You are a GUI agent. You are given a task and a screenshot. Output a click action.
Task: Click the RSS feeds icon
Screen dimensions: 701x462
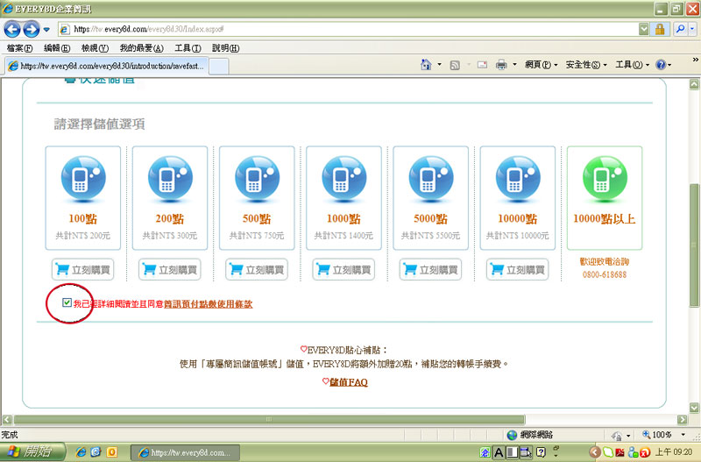click(x=455, y=65)
